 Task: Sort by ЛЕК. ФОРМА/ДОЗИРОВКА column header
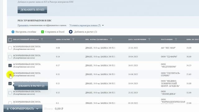[96, 40]
